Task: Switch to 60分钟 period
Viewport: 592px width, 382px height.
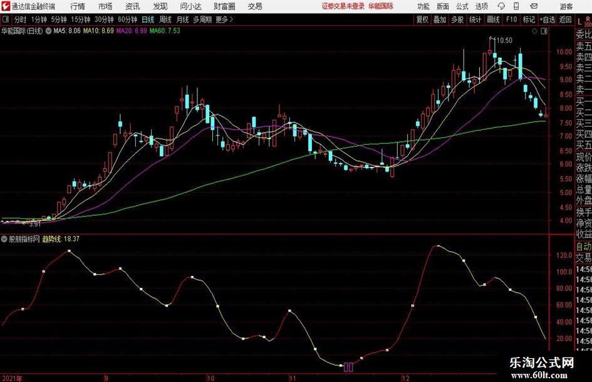Action: coord(128,19)
